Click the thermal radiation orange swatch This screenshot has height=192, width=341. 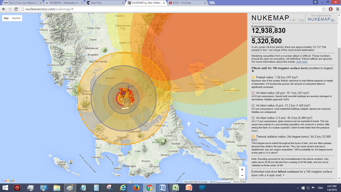pos(253,137)
